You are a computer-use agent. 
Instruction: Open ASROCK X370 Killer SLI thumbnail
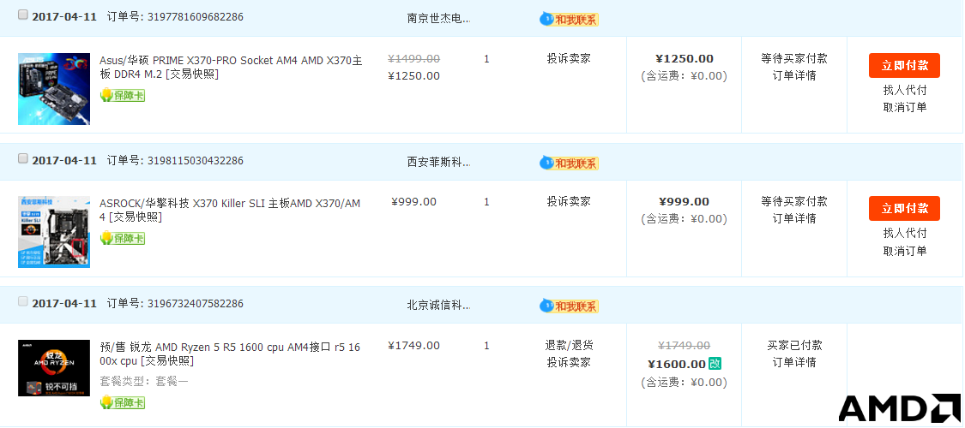(54, 232)
